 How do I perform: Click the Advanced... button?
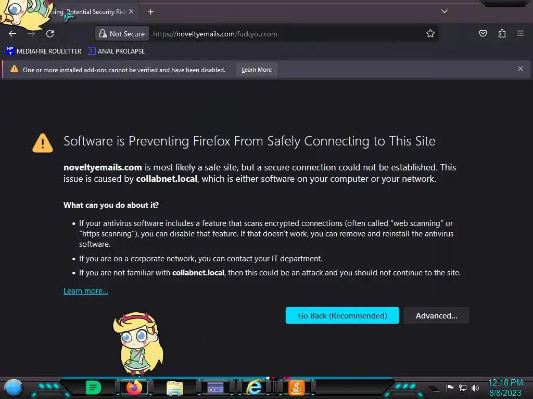(437, 315)
